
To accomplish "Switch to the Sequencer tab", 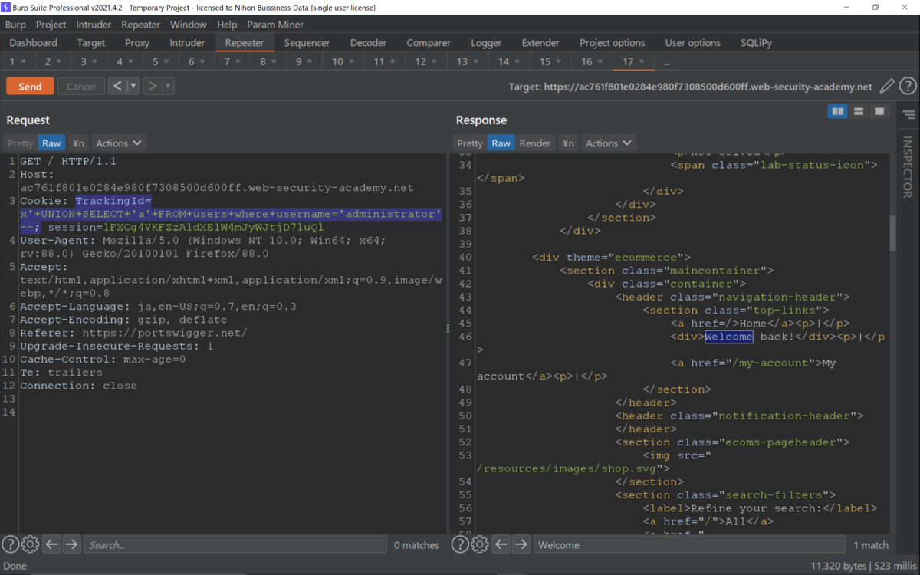I will (307, 43).
